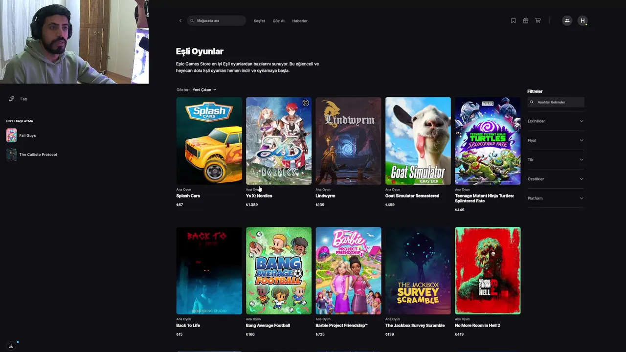
Task: Click the Teenage Mutant Ninja Turtles: Splintered Fate title
Action: click(484, 198)
